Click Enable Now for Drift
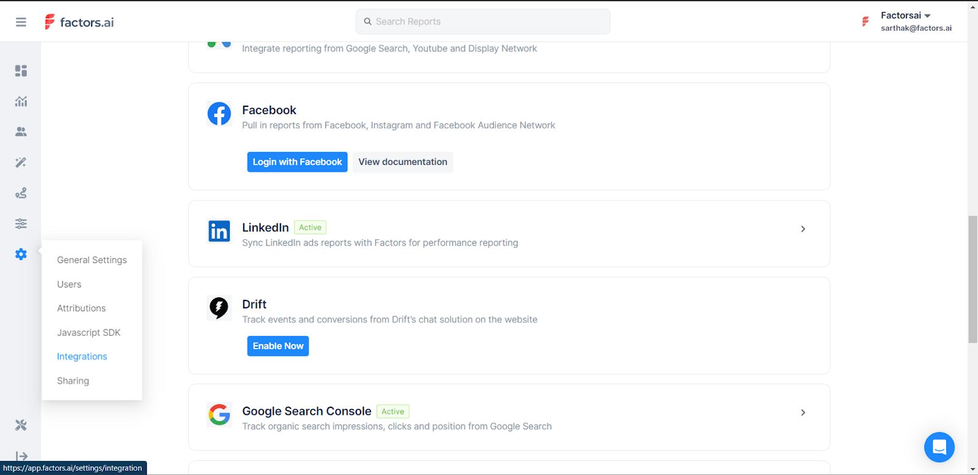This screenshot has height=475, width=978. click(278, 346)
